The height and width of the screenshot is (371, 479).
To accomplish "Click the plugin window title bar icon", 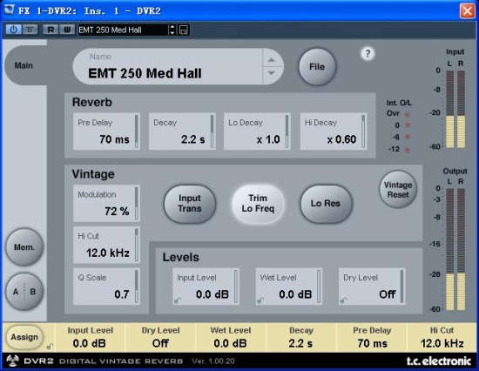I will [10, 10].
